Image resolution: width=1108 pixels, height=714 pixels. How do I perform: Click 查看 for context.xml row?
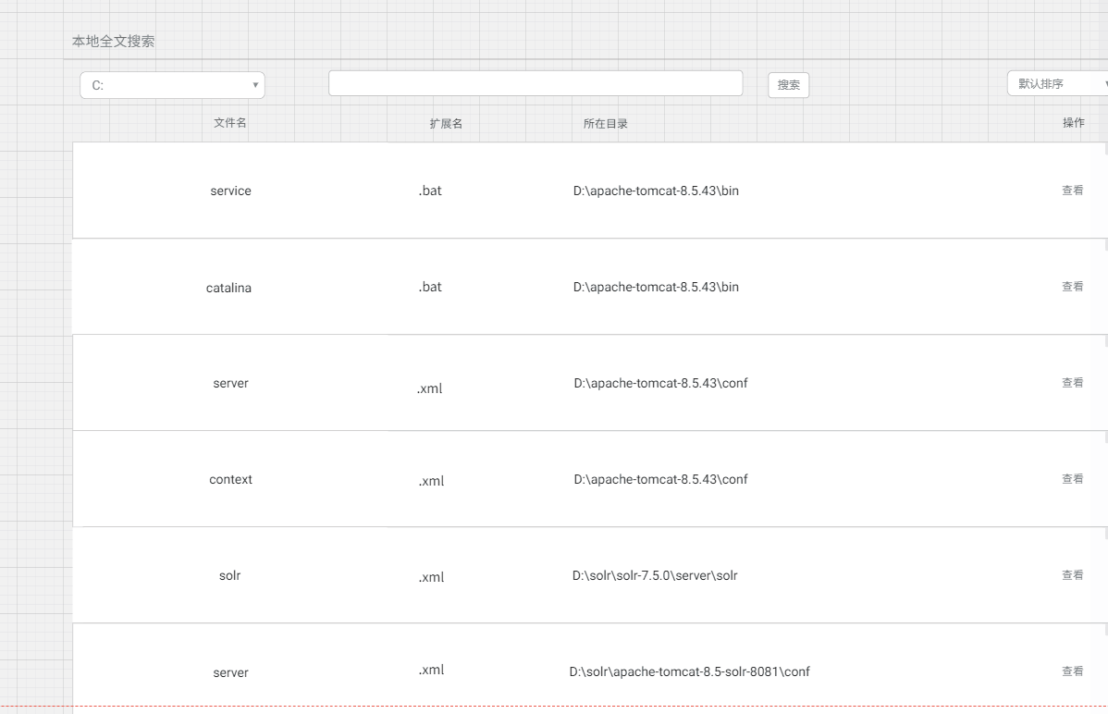coord(1072,479)
